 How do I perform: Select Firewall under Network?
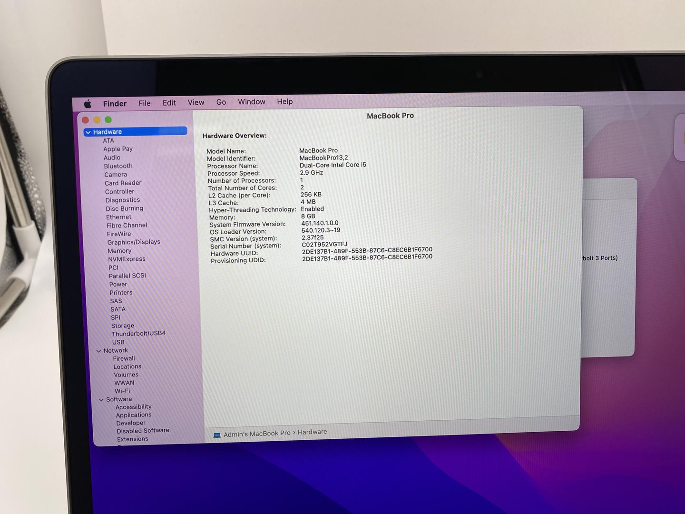pyautogui.click(x=124, y=359)
